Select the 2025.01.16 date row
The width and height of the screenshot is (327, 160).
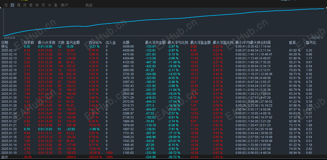click(x=164, y=137)
